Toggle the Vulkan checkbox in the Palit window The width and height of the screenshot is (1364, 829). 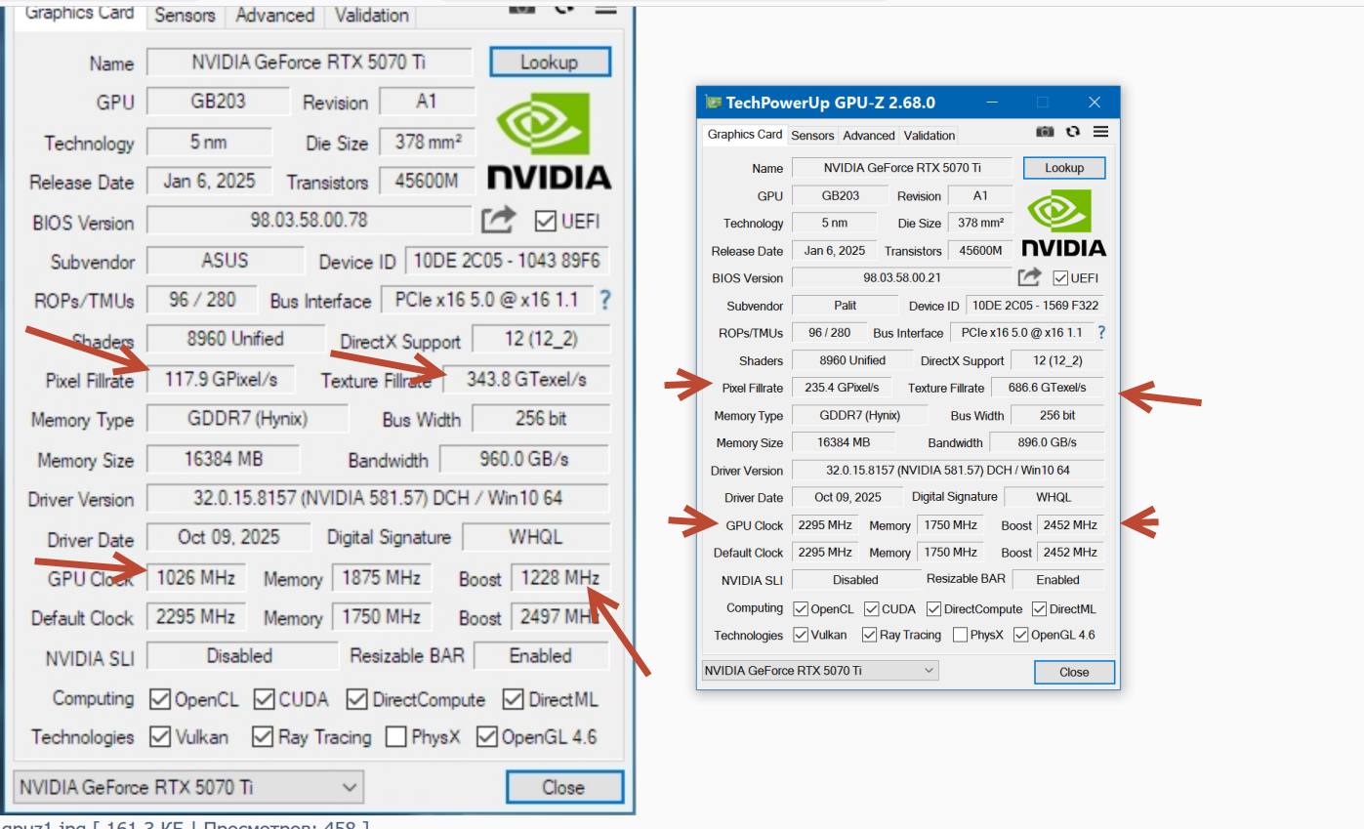801,635
